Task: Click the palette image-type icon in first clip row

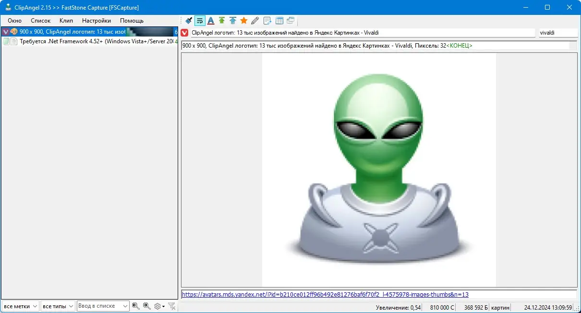Action: [14, 32]
